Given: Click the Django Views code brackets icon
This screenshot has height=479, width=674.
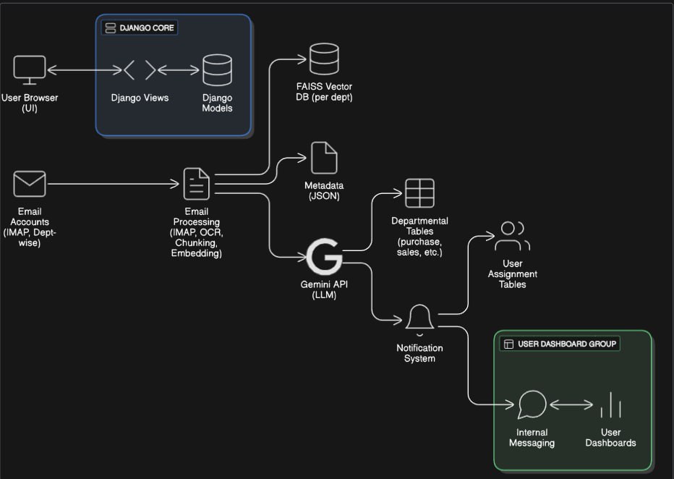Looking at the screenshot, I should coord(140,70).
